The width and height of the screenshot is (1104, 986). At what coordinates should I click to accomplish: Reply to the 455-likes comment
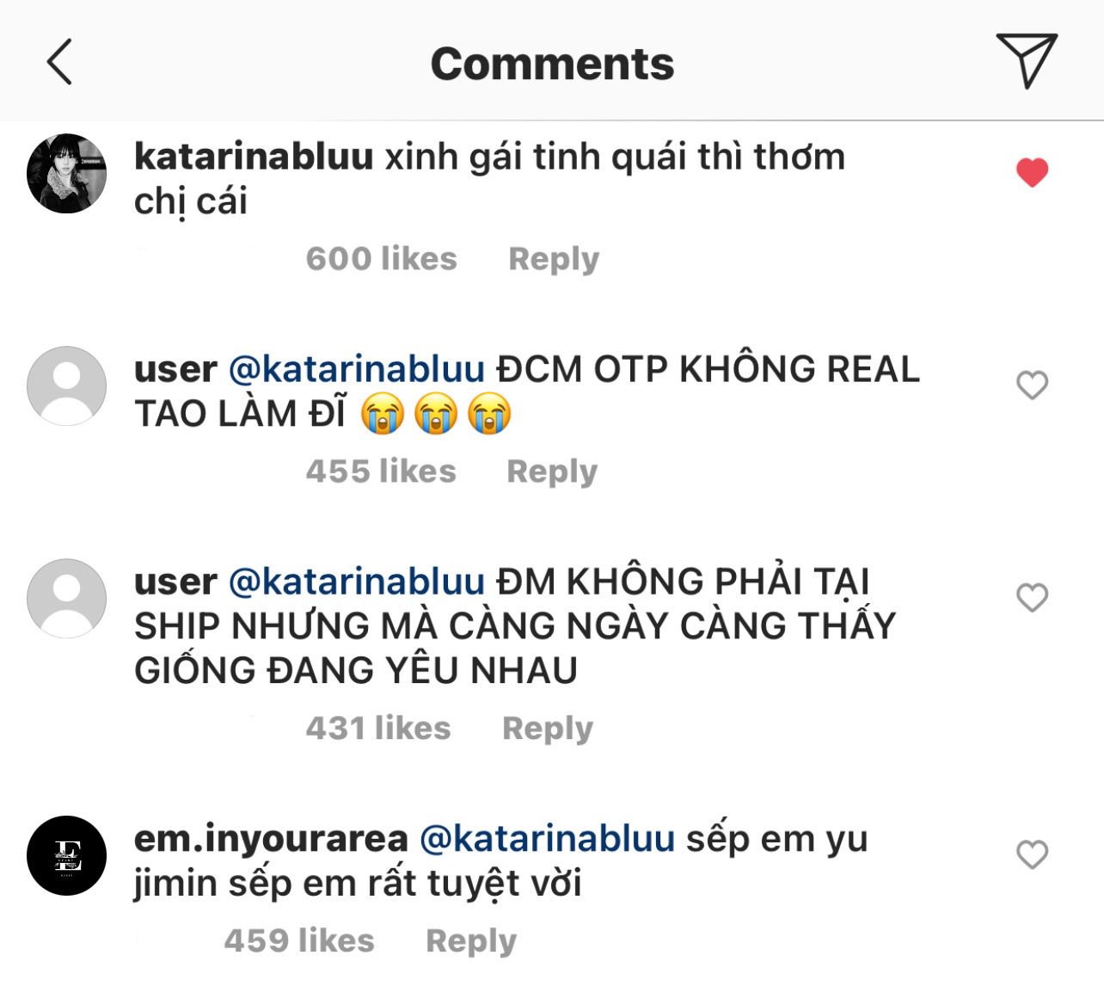[x=552, y=471]
